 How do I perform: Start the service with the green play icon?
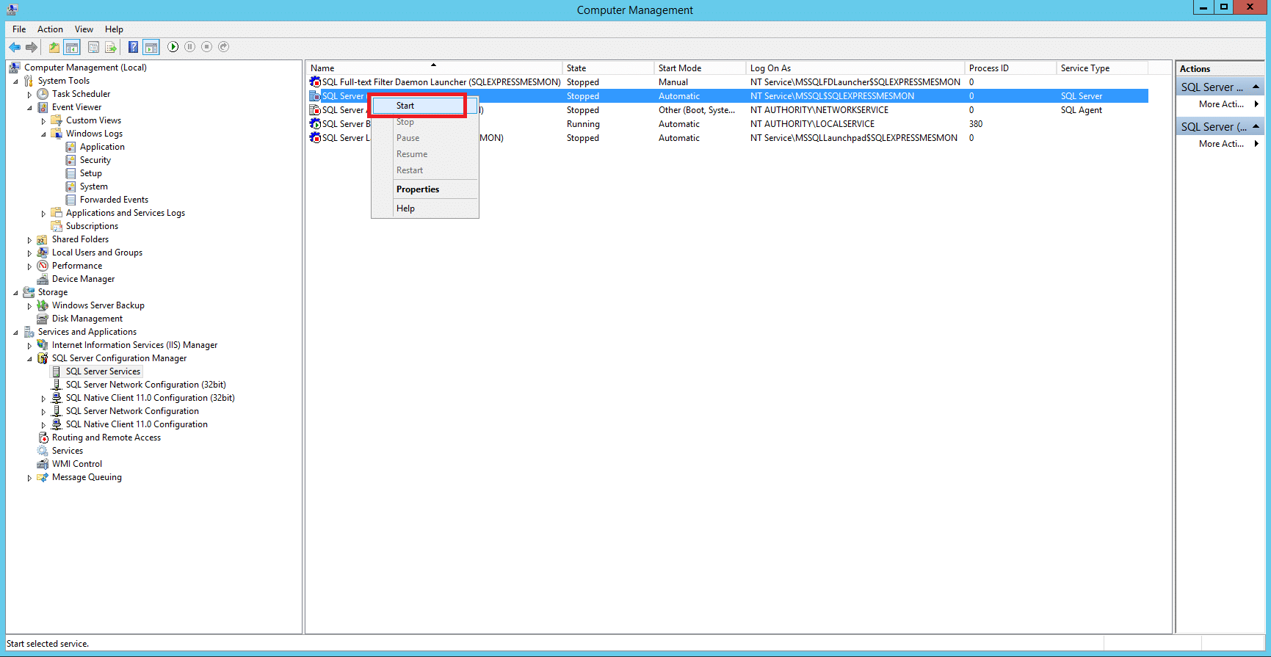173,47
